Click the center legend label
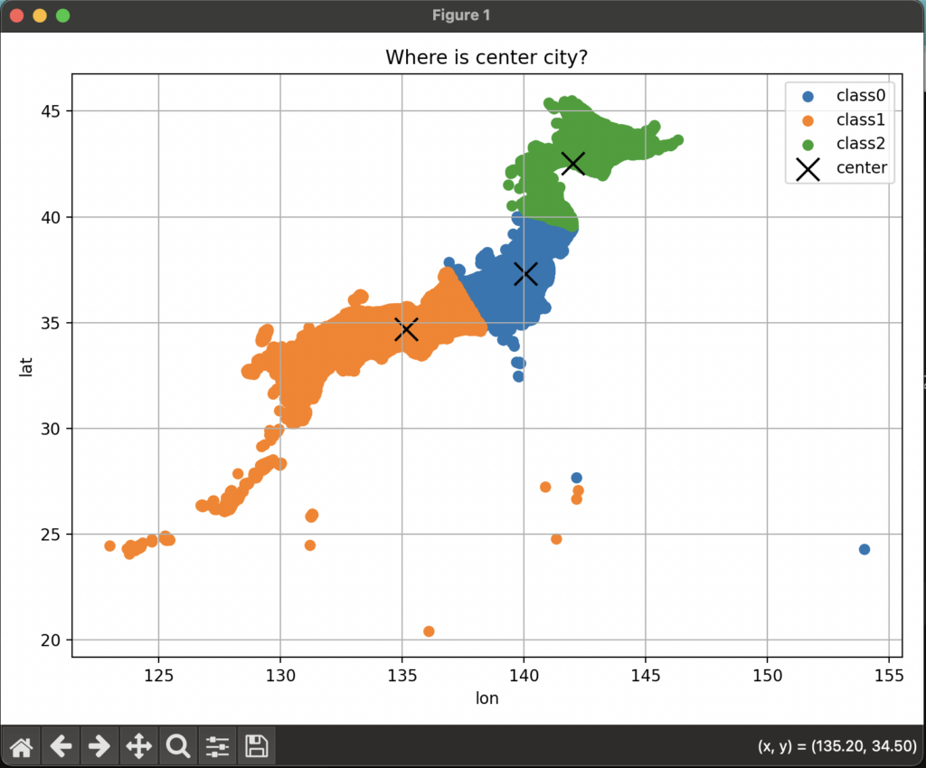 click(x=862, y=167)
